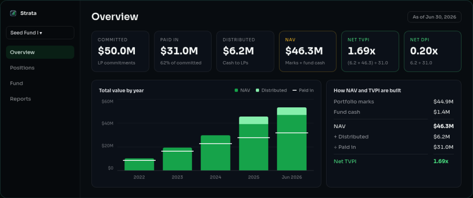Click How NAV and TVPI are built heading
The height and width of the screenshot is (198, 473).
click(367, 90)
